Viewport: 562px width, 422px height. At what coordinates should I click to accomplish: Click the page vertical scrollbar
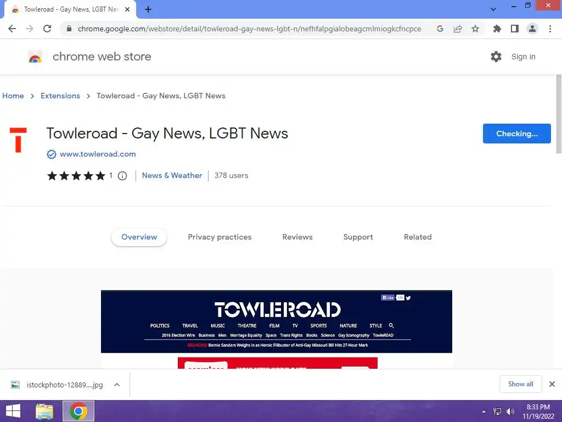click(x=558, y=114)
